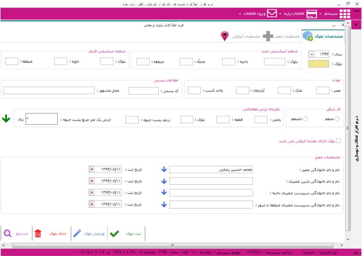Open the سال year dropdown
This screenshot has height=256, width=362.
tap(312, 53)
